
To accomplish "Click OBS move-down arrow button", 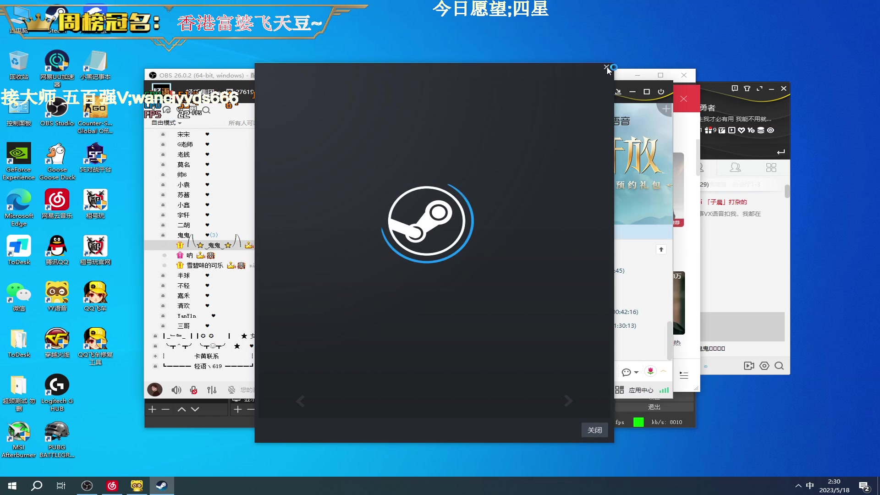I will pyautogui.click(x=195, y=409).
